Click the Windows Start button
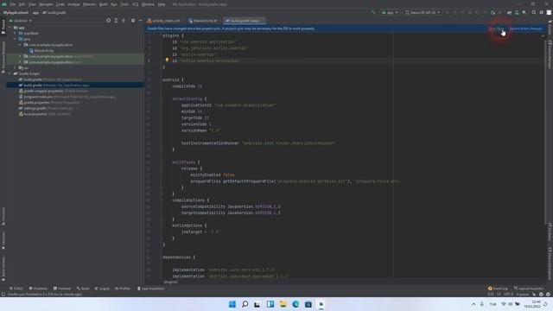 pos(232,304)
